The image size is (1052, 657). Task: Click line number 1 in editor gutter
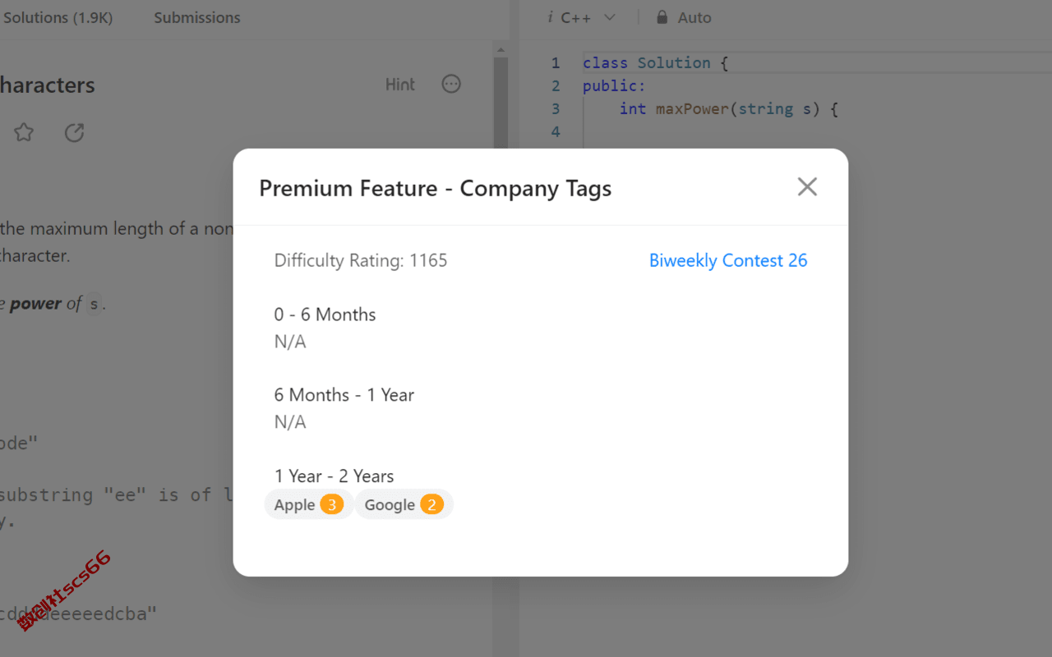556,62
